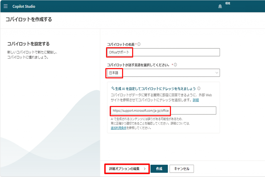Click the コパイロットを作成する page heading
The image size is (265, 177).
pos(29,19)
